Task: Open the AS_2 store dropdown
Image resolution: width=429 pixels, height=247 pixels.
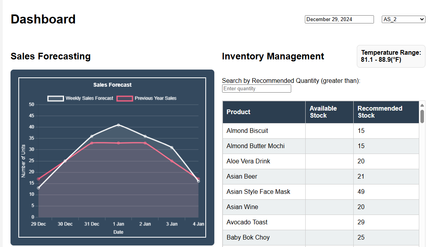Action: [403, 19]
